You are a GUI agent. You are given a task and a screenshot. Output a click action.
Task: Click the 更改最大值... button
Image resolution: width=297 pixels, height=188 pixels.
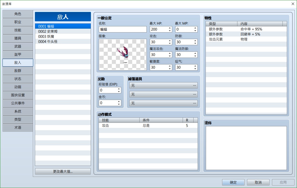point(63,172)
